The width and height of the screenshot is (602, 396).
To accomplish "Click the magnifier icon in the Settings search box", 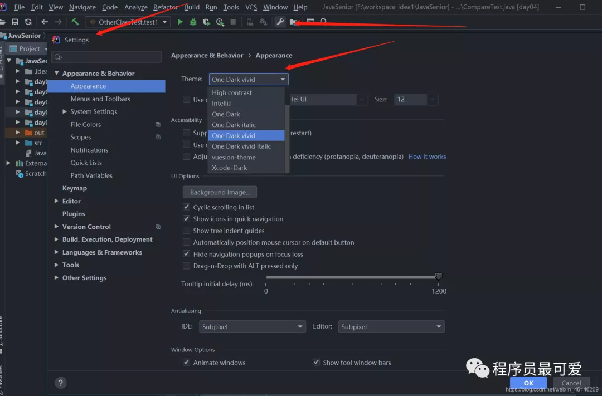I will [x=58, y=57].
